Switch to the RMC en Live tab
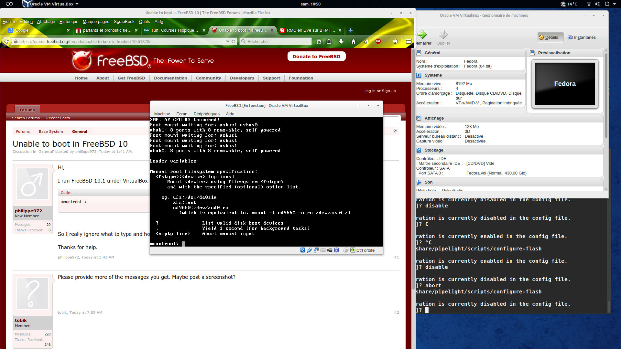 click(310, 30)
